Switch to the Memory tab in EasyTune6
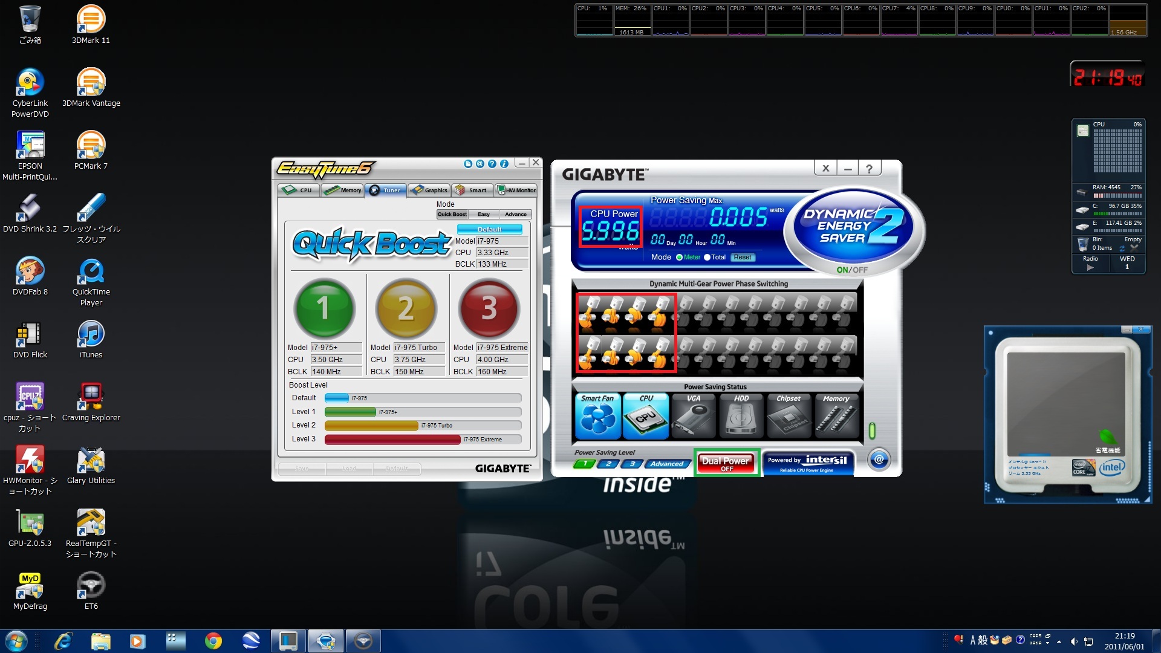 pos(342,190)
